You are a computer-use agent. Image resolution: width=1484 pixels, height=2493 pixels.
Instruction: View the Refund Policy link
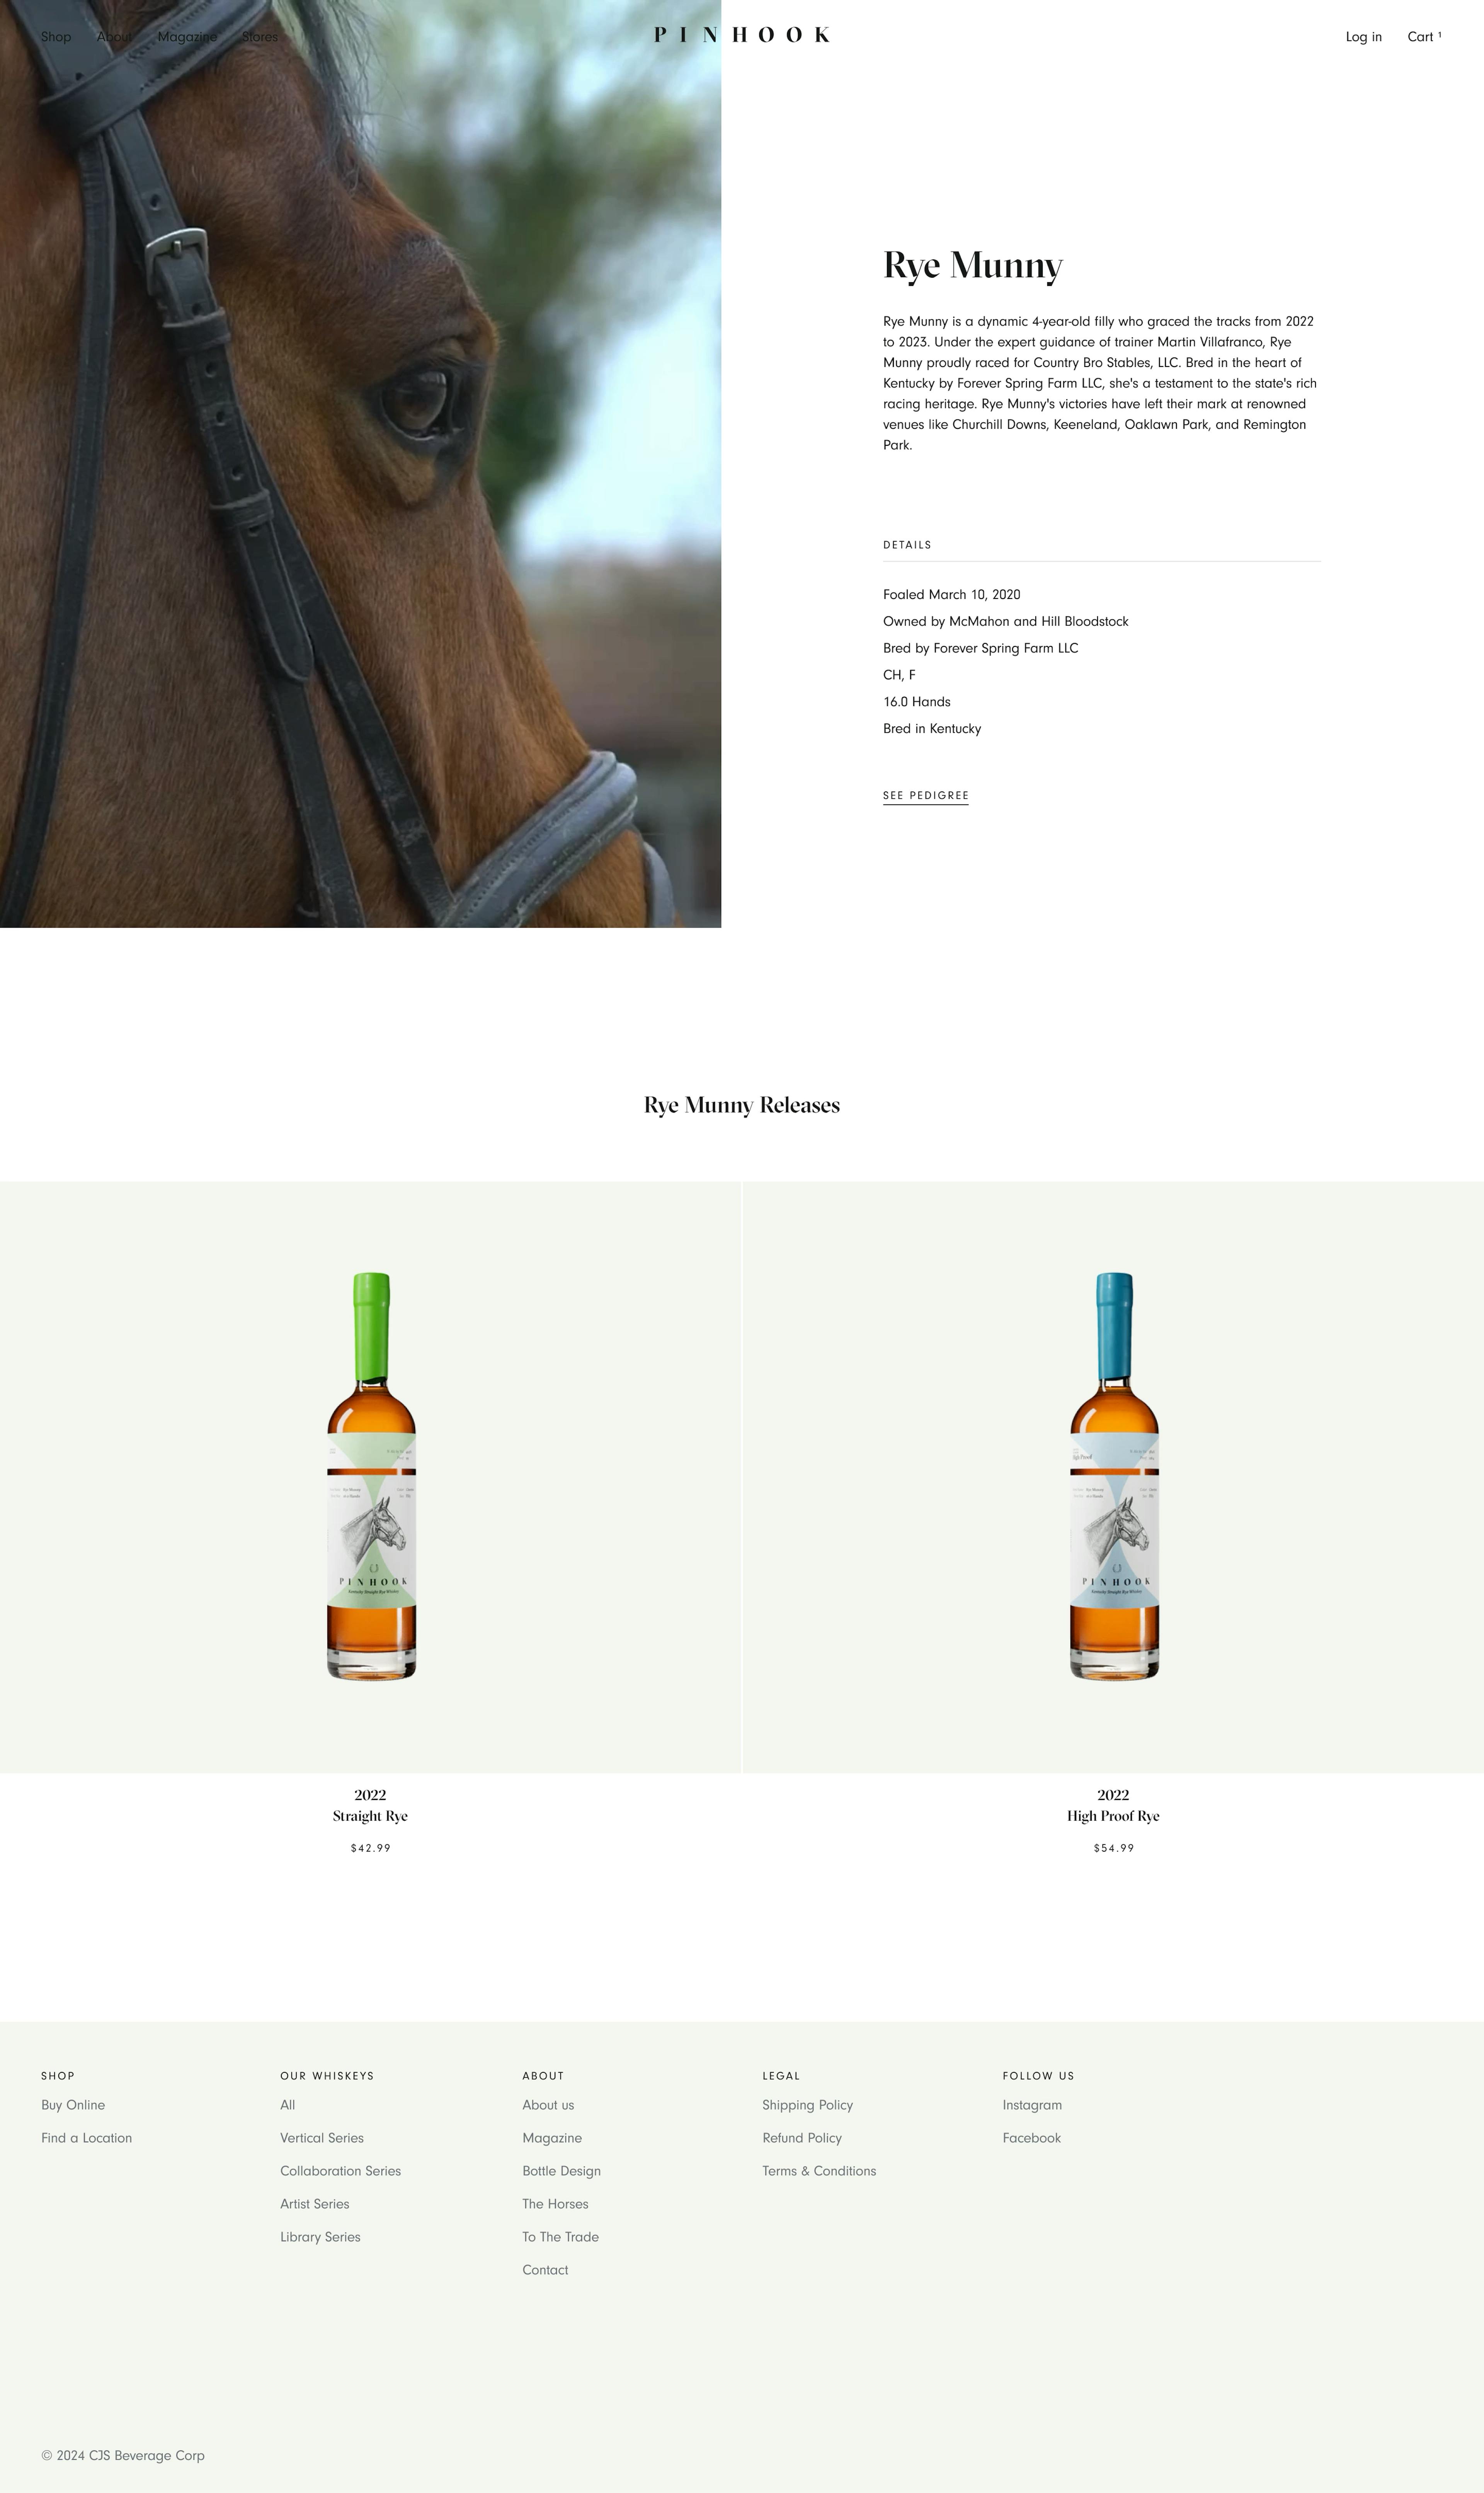[802, 2138]
